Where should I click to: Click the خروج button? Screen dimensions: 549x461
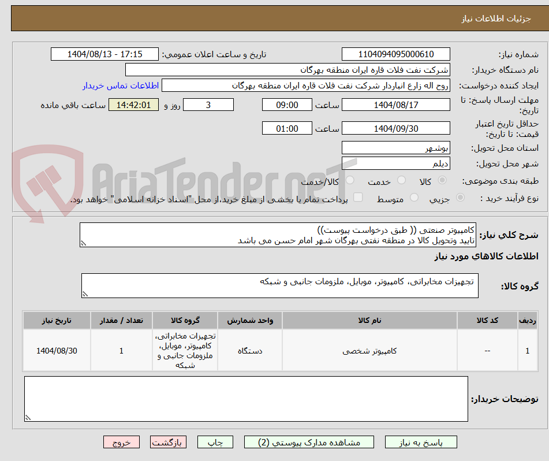pos(121,442)
